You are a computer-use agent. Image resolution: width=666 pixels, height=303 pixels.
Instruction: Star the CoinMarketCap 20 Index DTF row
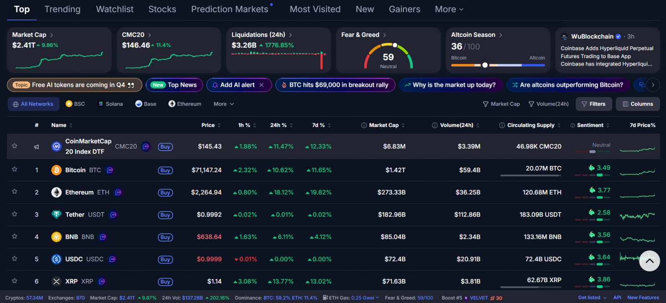coord(15,146)
